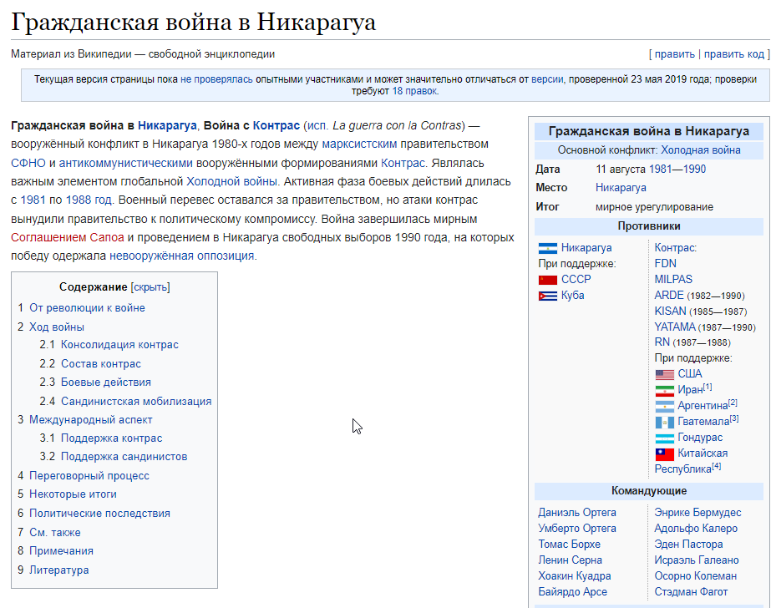This screenshot has width=771, height=608.
Task: Open 'Стэдман Фагот' commander link
Action: 691,592
